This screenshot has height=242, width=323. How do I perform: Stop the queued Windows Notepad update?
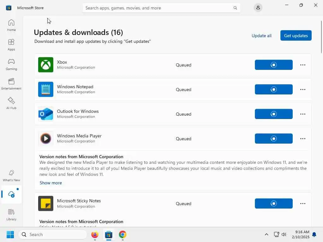(x=273, y=89)
